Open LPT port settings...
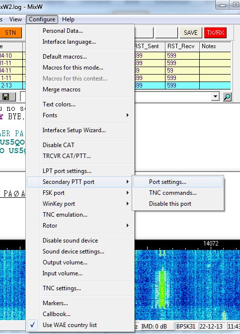Image resolution: width=240 pixels, height=334 pixels. [80, 171]
